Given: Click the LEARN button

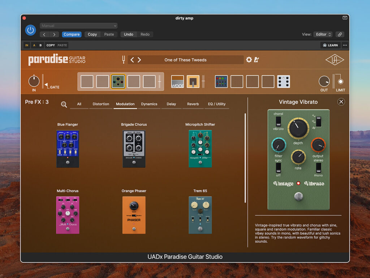Looking at the screenshot, I should [330, 45].
